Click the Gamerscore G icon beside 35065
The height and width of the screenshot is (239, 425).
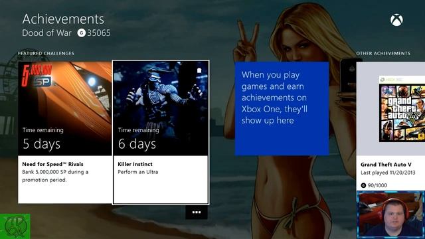pyautogui.click(x=81, y=33)
